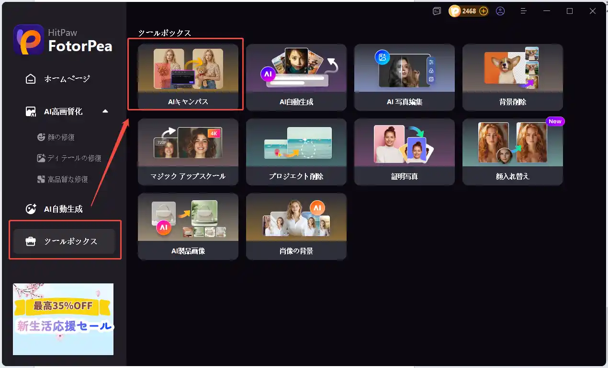Image resolution: width=608 pixels, height=368 pixels.
Task: Click the 最高35%OFF 新生活応援セール banner
Action: tap(63, 319)
